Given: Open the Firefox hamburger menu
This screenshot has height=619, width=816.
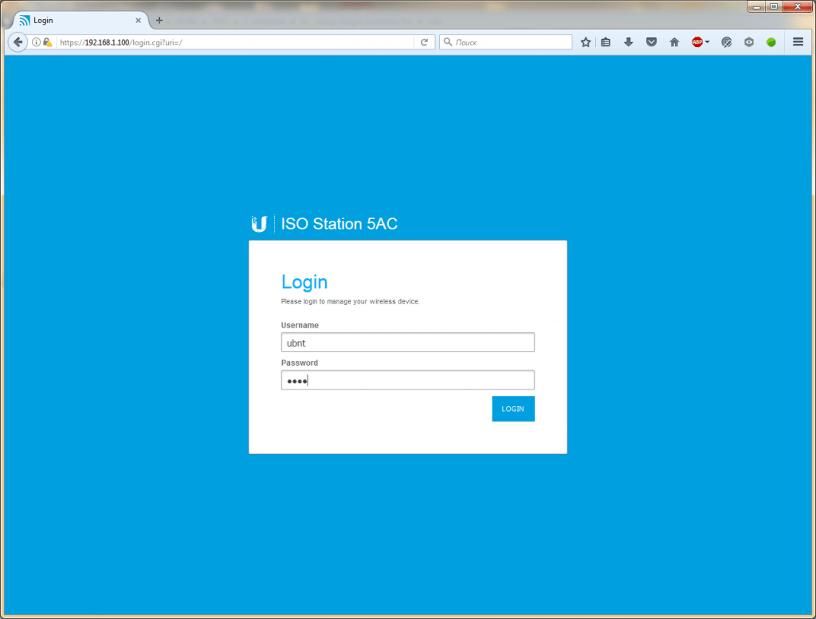Looking at the screenshot, I should click(x=798, y=42).
